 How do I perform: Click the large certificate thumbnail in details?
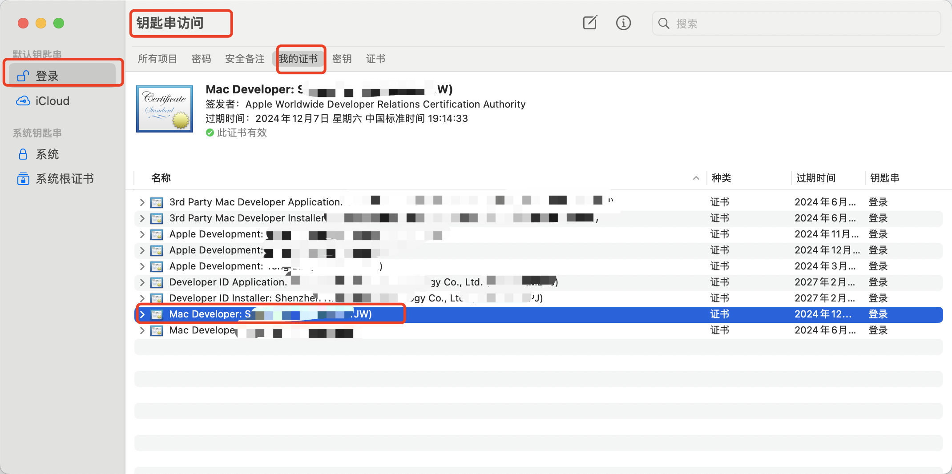[x=165, y=109]
